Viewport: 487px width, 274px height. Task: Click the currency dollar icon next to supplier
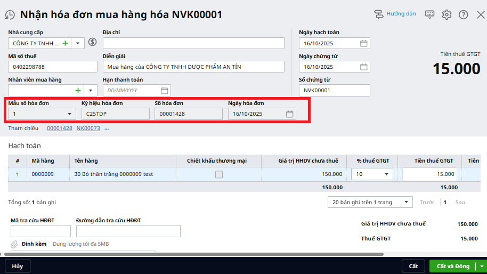pos(92,43)
